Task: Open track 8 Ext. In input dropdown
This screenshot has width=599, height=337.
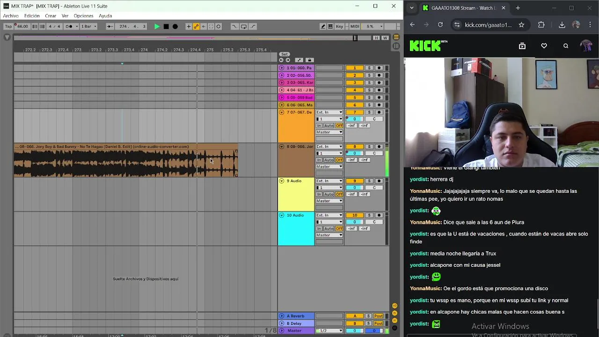Action: [329, 147]
